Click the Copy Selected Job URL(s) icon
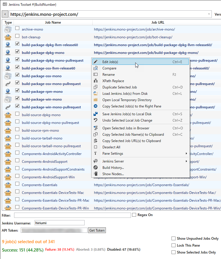 (x=96, y=141)
